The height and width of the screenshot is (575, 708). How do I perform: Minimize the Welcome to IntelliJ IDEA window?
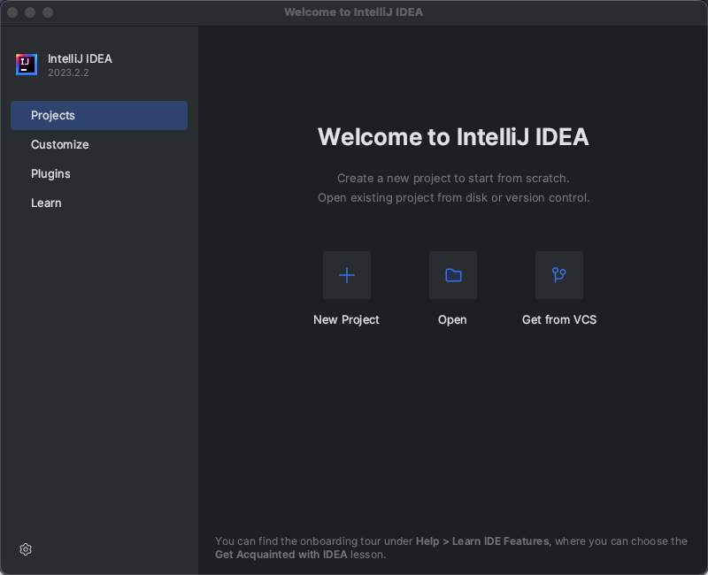click(x=30, y=12)
